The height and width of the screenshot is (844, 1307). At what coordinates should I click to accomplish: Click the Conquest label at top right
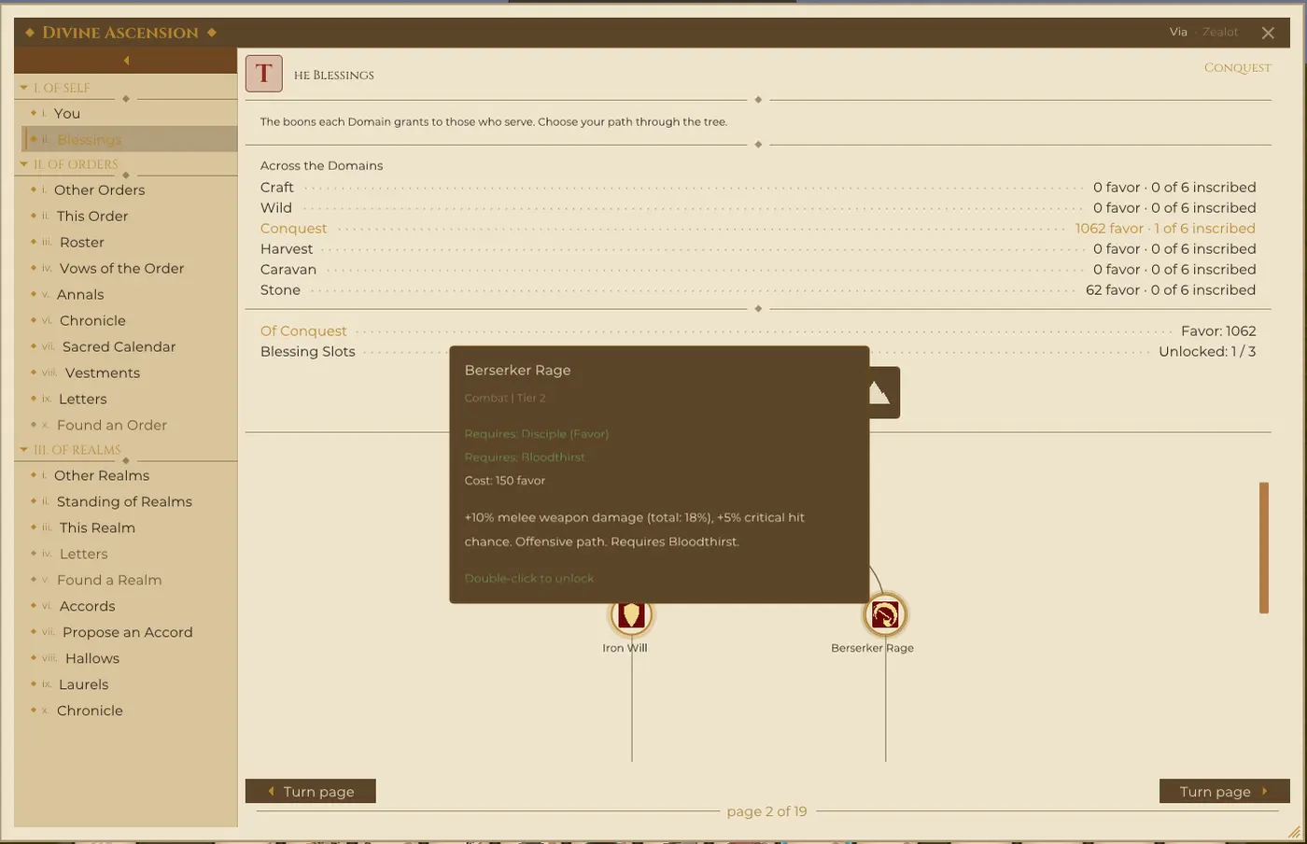(x=1238, y=67)
